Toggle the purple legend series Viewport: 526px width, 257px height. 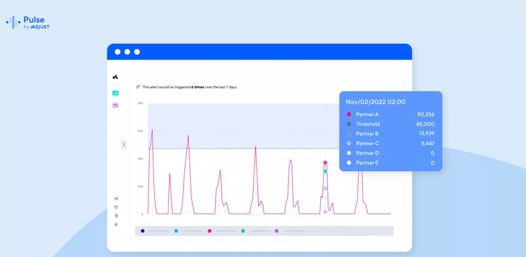(x=277, y=231)
